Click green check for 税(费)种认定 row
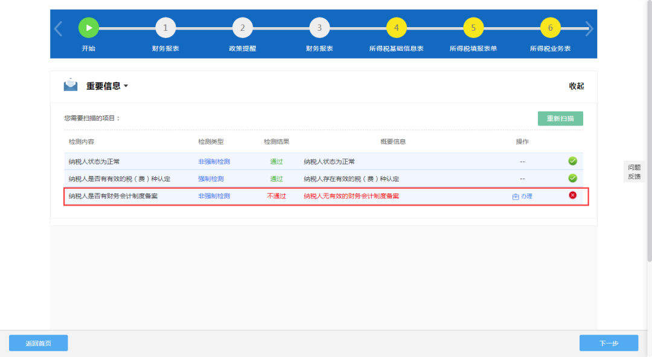Viewport: 652px width, 357px height. 572,178
